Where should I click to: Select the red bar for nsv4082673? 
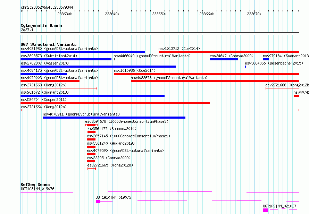coord(215,81)
